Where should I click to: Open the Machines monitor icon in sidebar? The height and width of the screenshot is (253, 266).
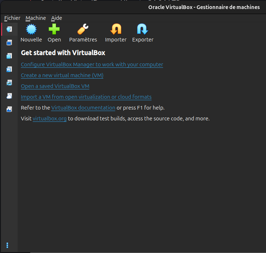(9, 43)
